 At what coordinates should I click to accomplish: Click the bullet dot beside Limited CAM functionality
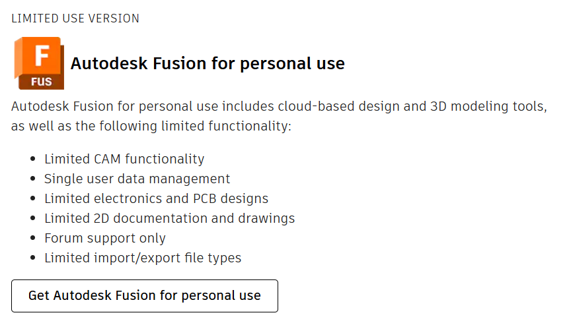(x=34, y=160)
